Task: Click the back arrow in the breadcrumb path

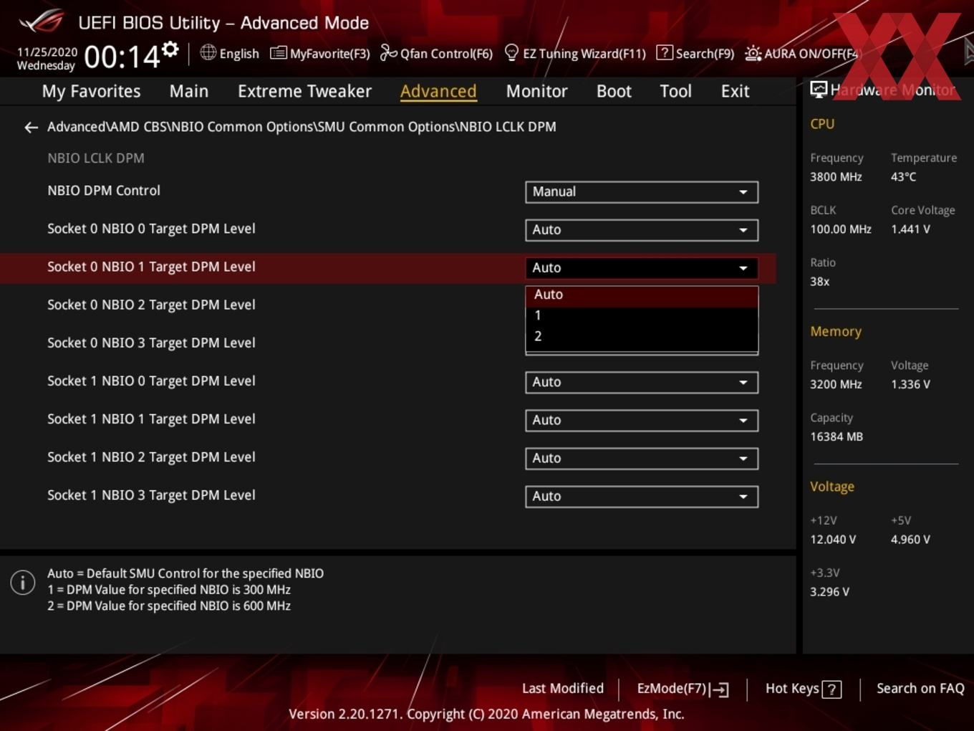Action: pos(31,128)
